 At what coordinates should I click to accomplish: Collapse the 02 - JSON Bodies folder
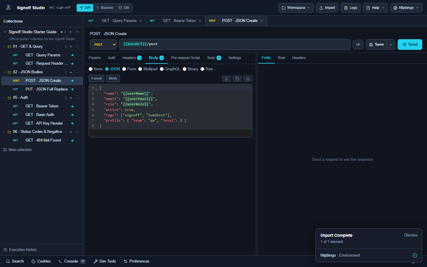4,72
